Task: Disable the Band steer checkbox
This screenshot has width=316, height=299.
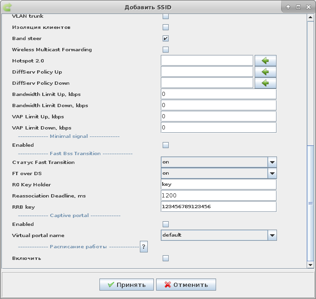Action: pos(165,38)
